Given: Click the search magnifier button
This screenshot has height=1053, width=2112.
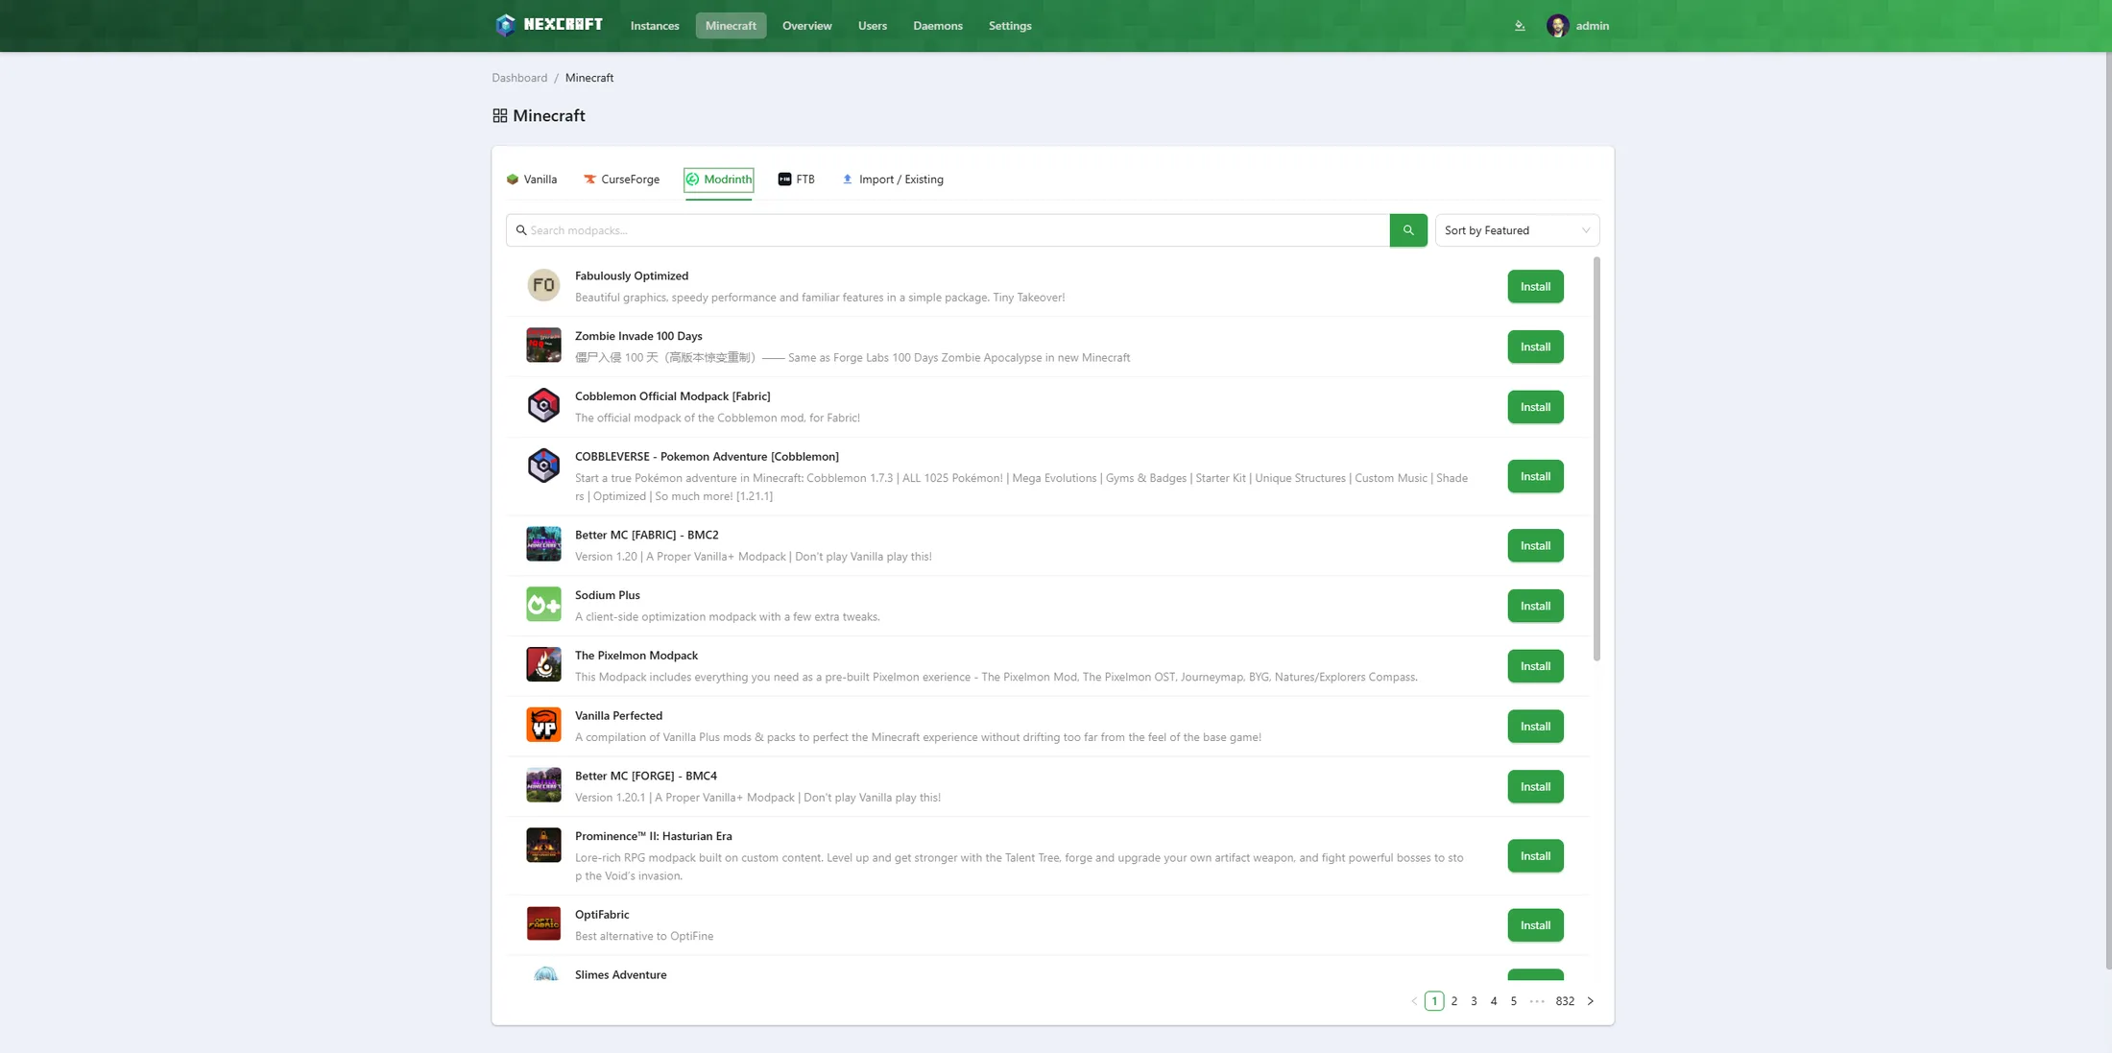Looking at the screenshot, I should coord(1408,230).
